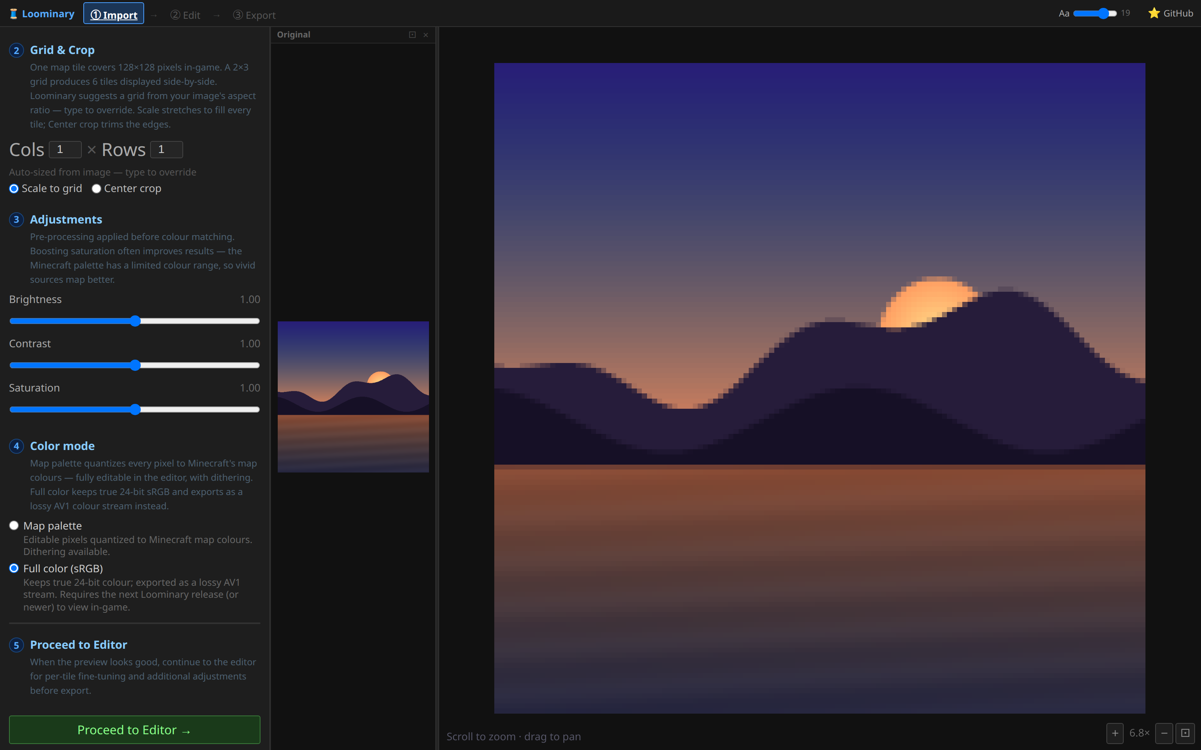
Task: Adjust the Aa font size slider
Action: tap(1095, 13)
